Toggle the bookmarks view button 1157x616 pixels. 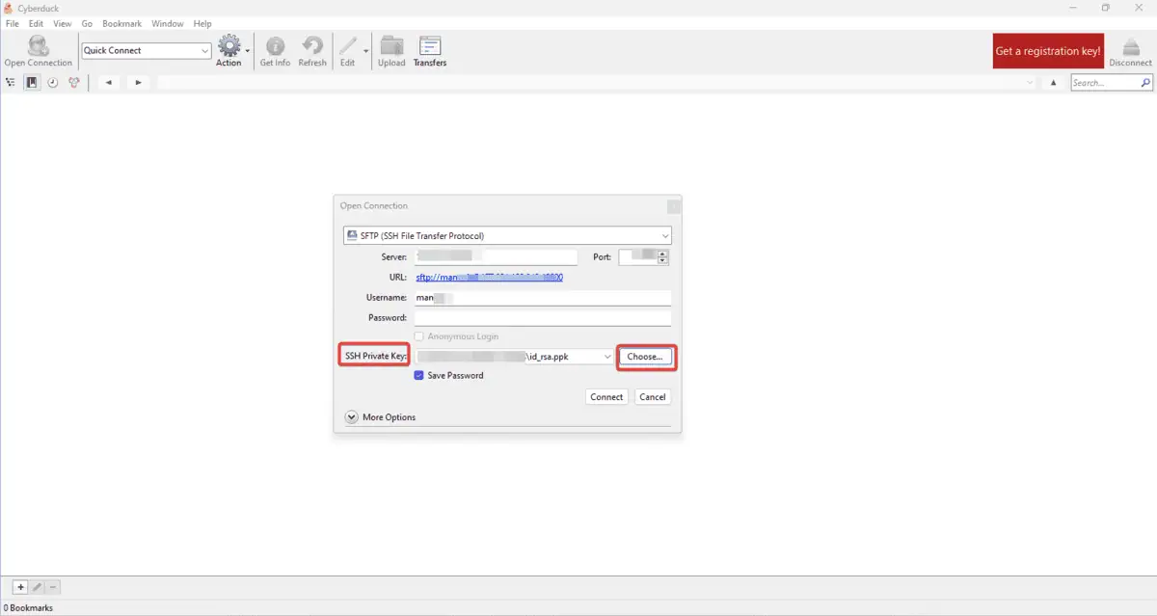click(x=32, y=83)
